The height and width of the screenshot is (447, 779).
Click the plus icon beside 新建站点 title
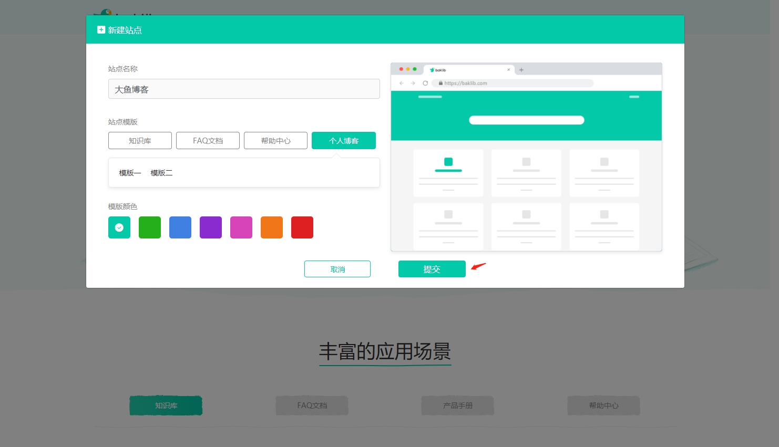pyautogui.click(x=101, y=30)
